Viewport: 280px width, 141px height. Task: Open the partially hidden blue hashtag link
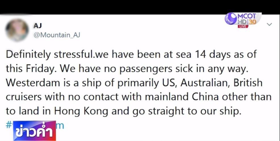(x=9, y=125)
